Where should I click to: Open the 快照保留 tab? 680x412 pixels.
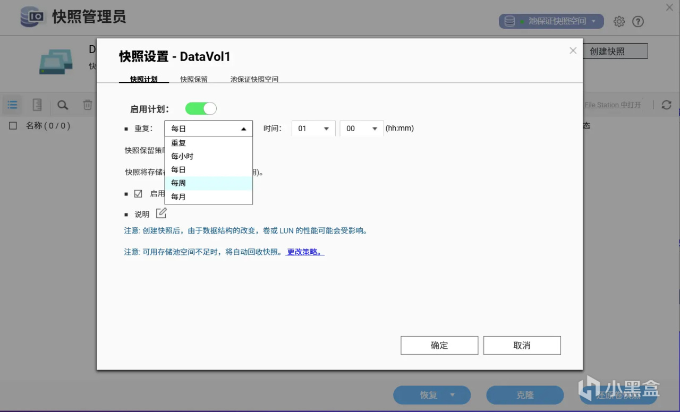194,79
